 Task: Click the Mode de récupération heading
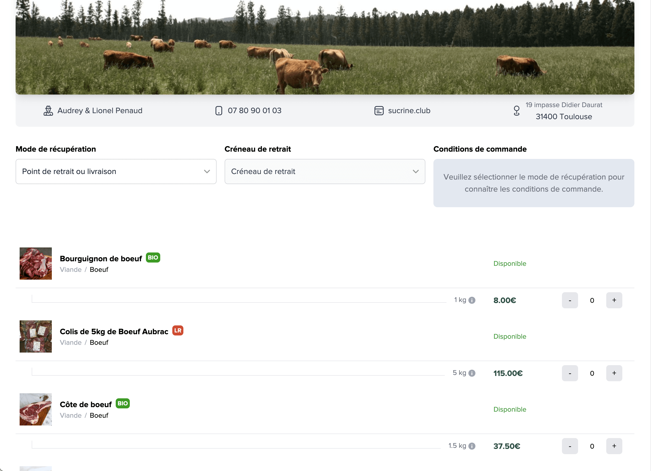[56, 149]
